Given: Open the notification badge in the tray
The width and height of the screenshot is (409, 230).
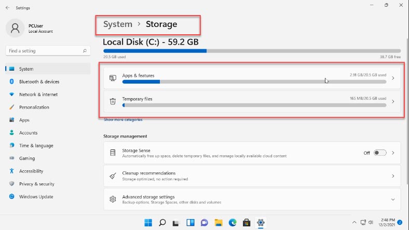Looking at the screenshot, I should [x=400, y=222].
